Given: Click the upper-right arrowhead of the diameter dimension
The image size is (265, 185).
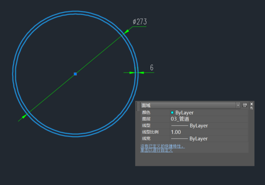Looking at the screenshot, I should pos(126,31).
